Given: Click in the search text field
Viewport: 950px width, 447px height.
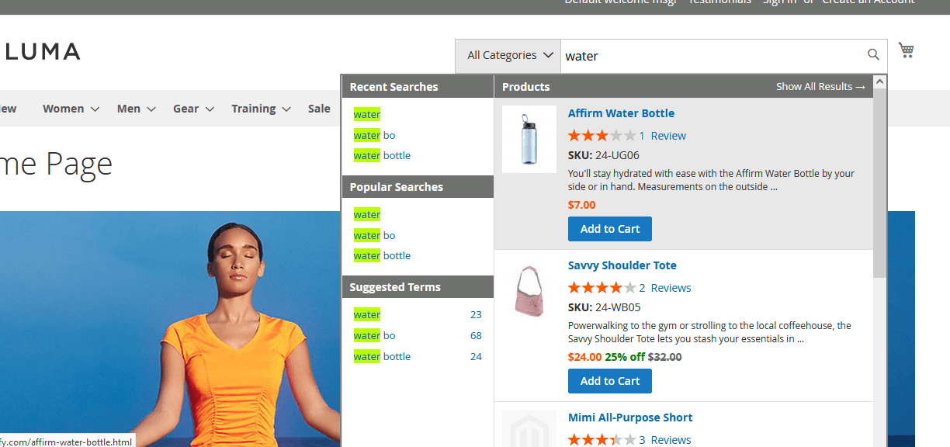Looking at the screenshot, I should click(x=710, y=56).
